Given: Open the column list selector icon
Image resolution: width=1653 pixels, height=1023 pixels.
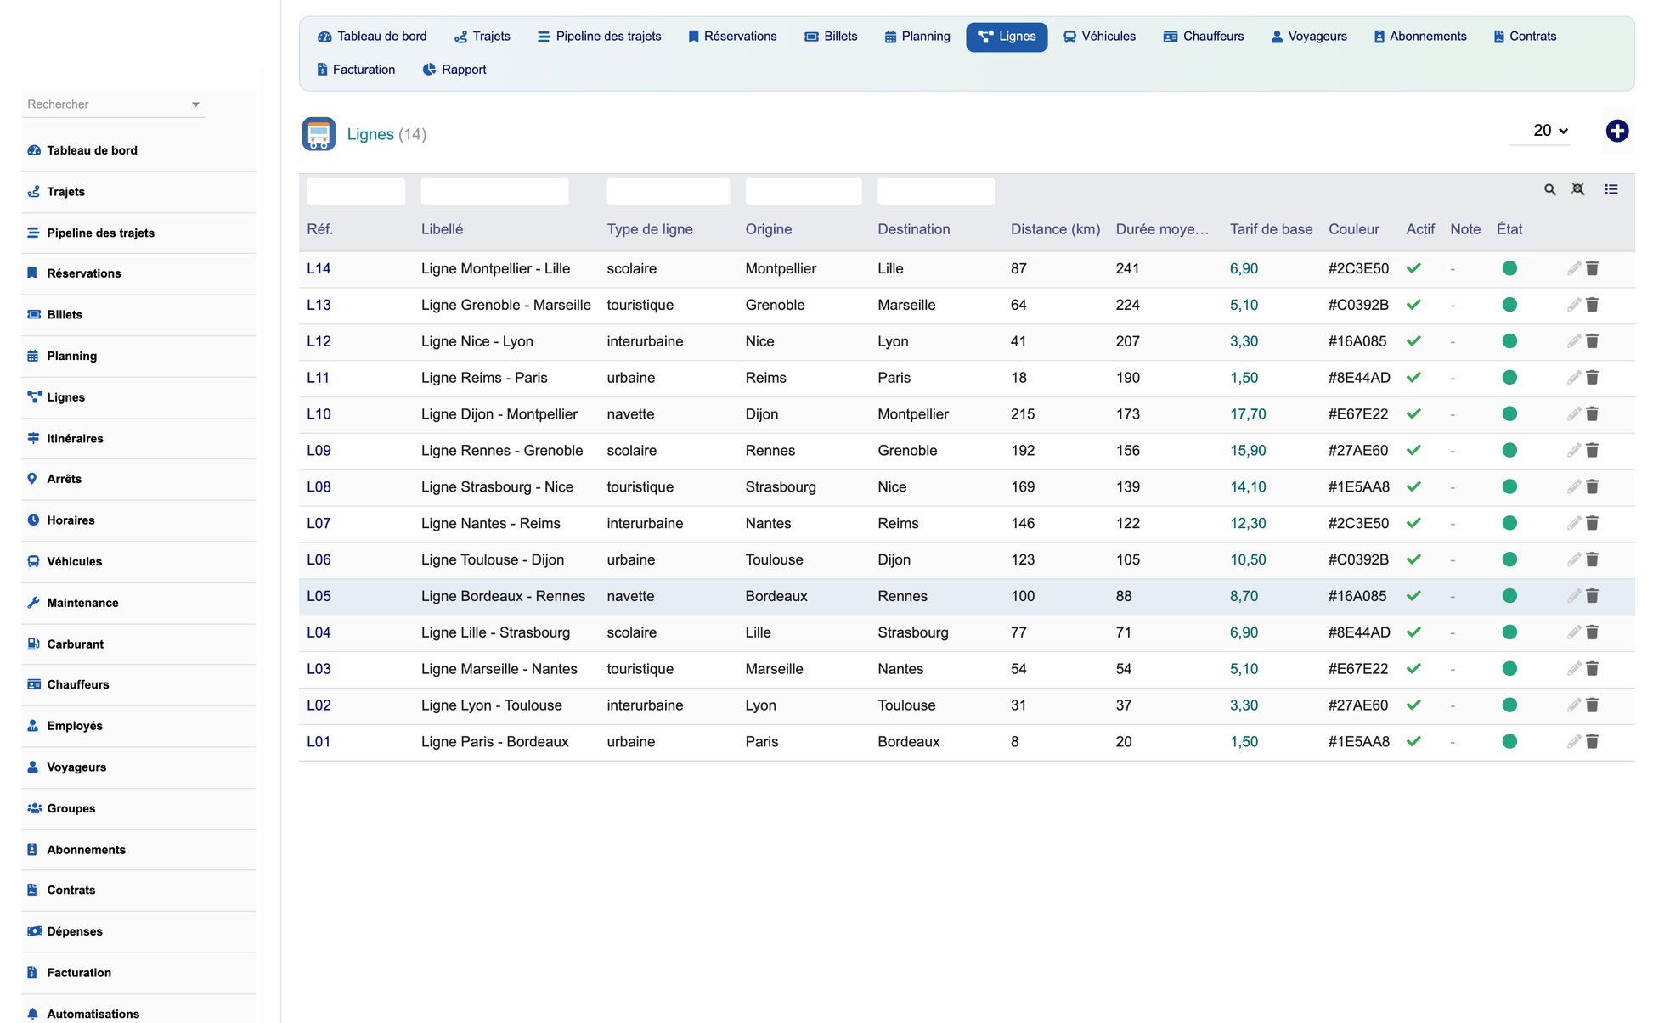Looking at the screenshot, I should pos(1611,189).
